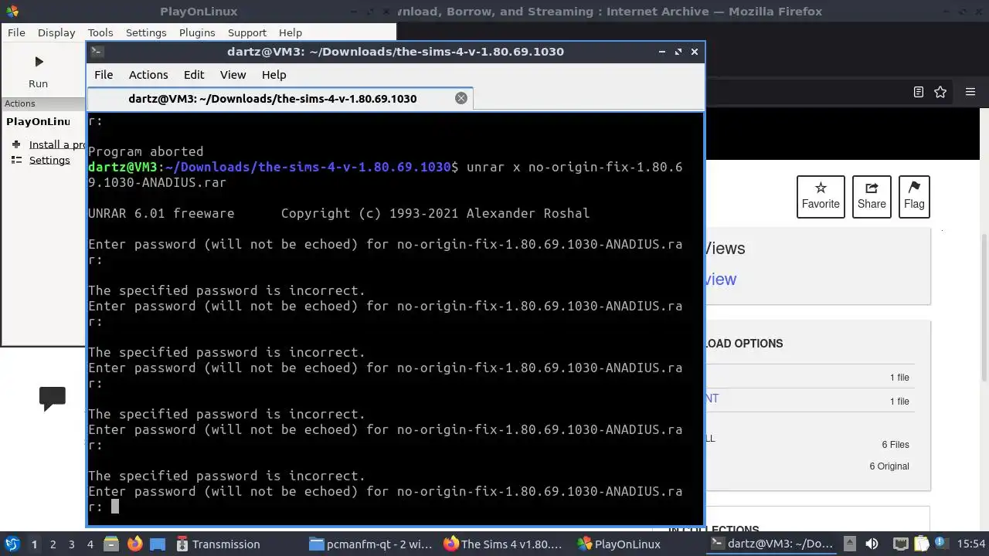
Task: Open the terminal View menu
Action: coord(233,75)
